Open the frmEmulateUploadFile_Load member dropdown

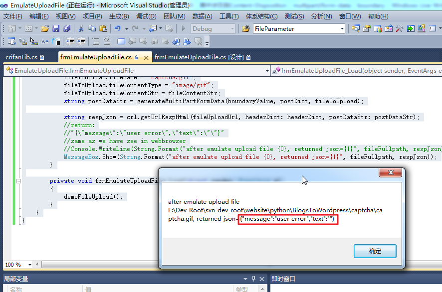[x=356, y=70]
